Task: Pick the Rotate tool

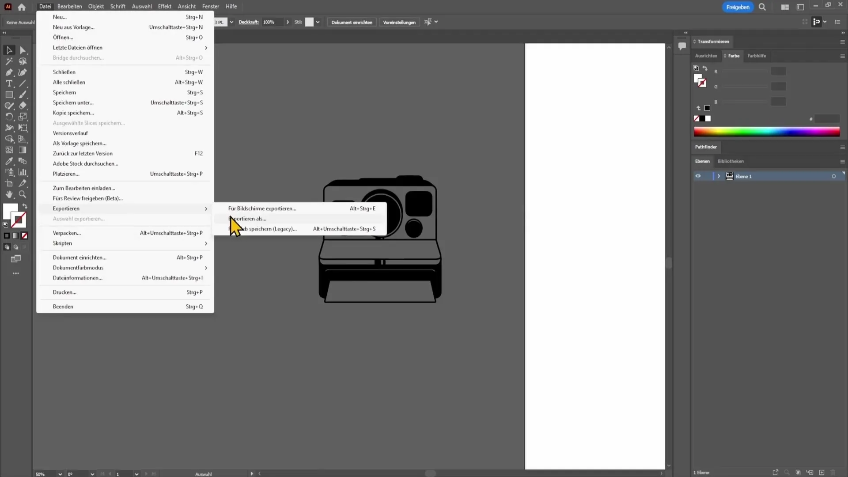Action: [9, 117]
